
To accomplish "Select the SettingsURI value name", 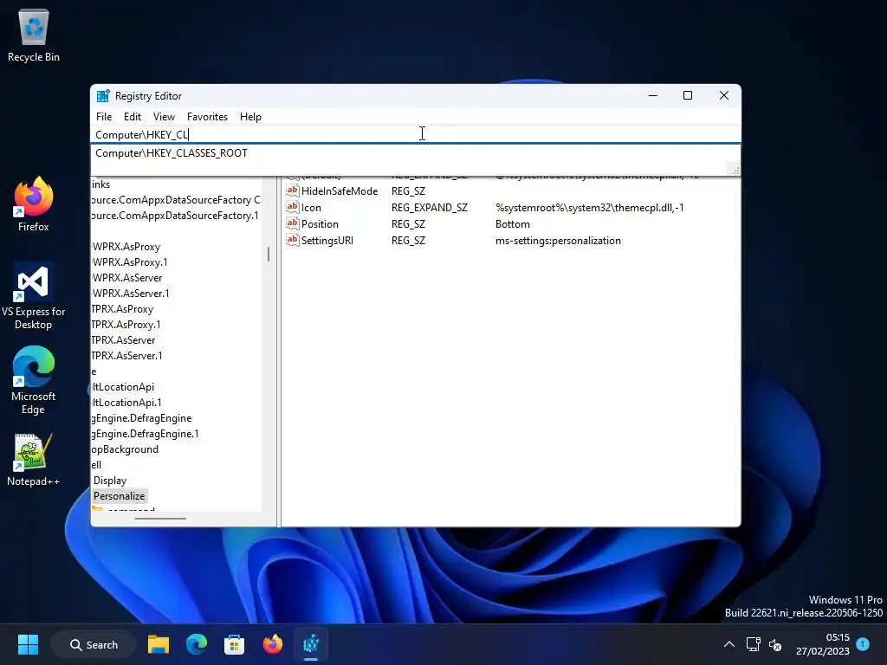I will coord(327,241).
